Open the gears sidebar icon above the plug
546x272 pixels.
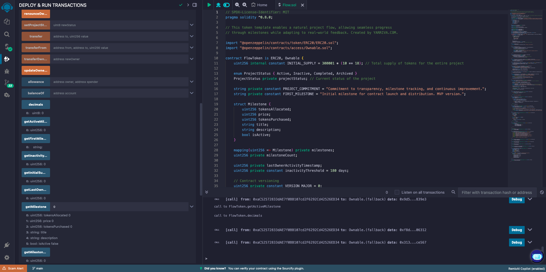point(7,95)
